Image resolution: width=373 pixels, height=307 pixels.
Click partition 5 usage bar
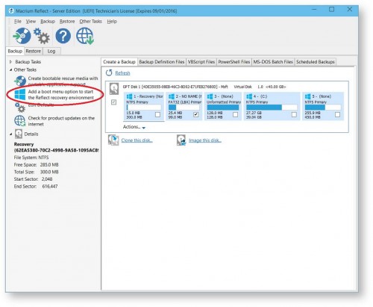323,108
